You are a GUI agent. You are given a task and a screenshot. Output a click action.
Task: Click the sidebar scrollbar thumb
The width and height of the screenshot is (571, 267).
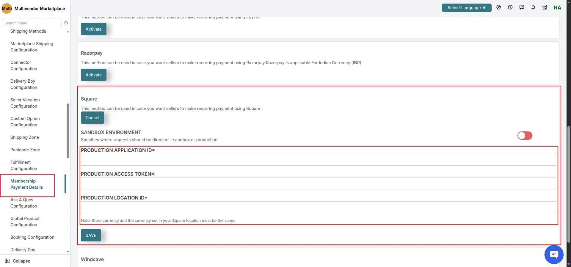68,131
